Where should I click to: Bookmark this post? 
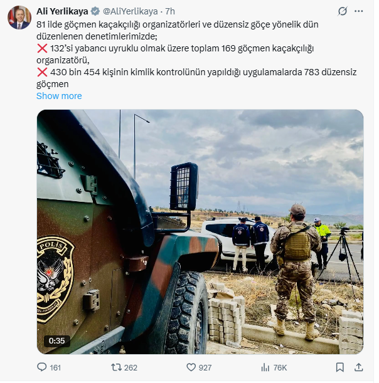coord(340,367)
